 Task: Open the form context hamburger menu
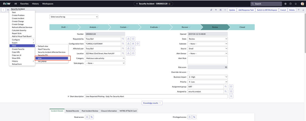(8, 10)
